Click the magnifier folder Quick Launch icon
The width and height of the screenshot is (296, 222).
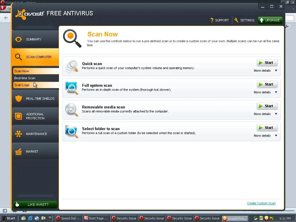coord(43,218)
